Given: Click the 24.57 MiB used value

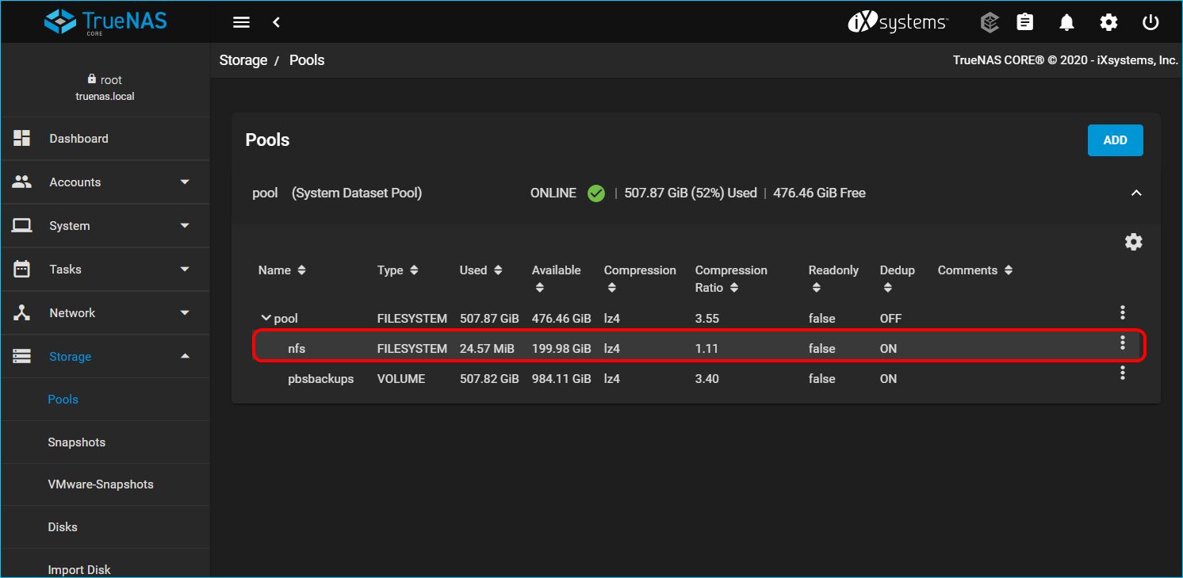Looking at the screenshot, I should [487, 349].
